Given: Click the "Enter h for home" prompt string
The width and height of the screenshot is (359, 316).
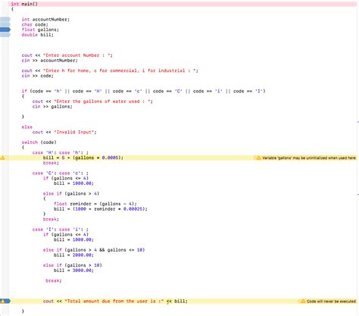Looking at the screenshot, I should click(120, 70).
